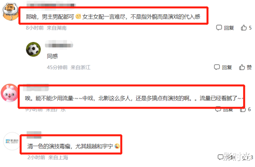The width and height of the screenshot is (255, 167).
Task: Click the 45分钟前 timestamp
Action: tap(57, 67)
